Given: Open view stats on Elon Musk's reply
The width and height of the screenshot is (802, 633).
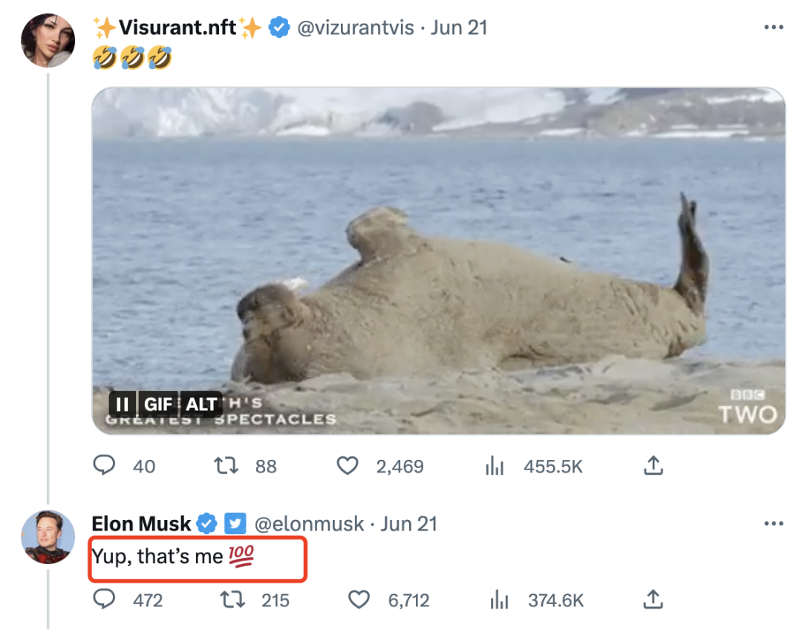Looking at the screenshot, I should (499, 600).
